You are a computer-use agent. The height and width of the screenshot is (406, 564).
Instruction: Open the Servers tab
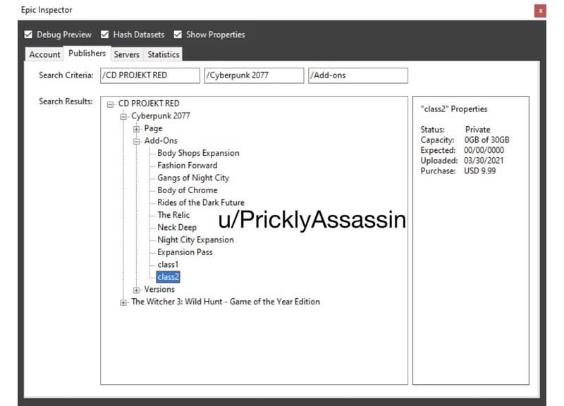127,54
